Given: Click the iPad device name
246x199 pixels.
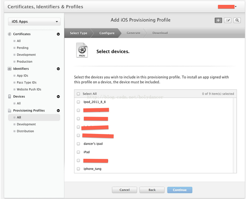Looking at the screenshot, I should click(x=86, y=152).
